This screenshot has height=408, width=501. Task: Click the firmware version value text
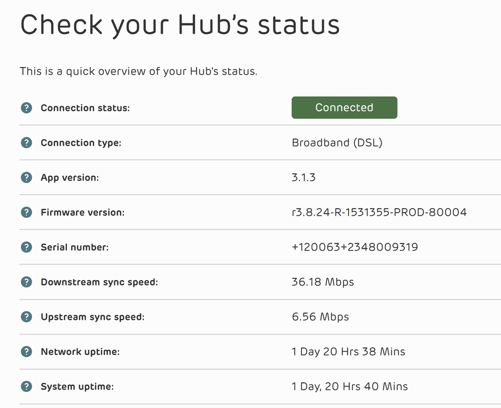point(379,212)
